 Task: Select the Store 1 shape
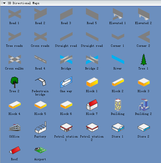118,128
